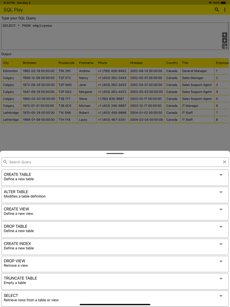The height and width of the screenshot is (307, 230).
Task: Tap the 6:34 PM clock in status bar
Action: point(9,3)
